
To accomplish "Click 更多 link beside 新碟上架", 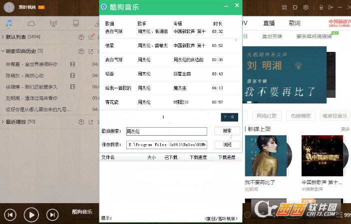I will coord(345,129).
